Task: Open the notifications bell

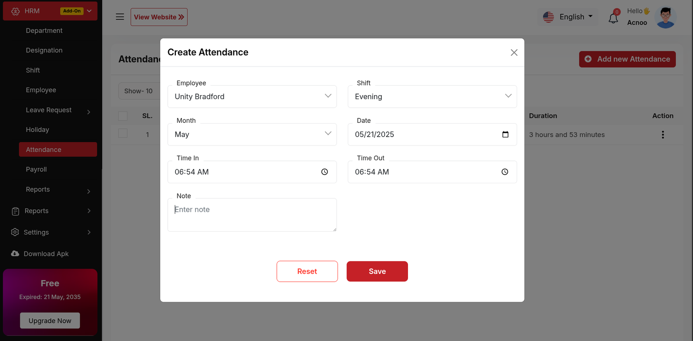Action: (613, 18)
